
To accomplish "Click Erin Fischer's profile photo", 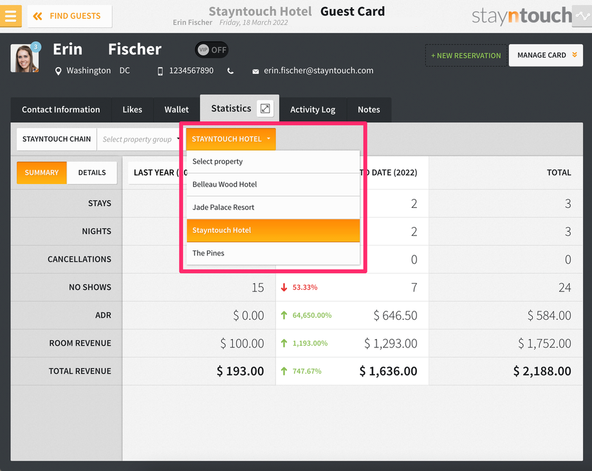I will [24, 58].
